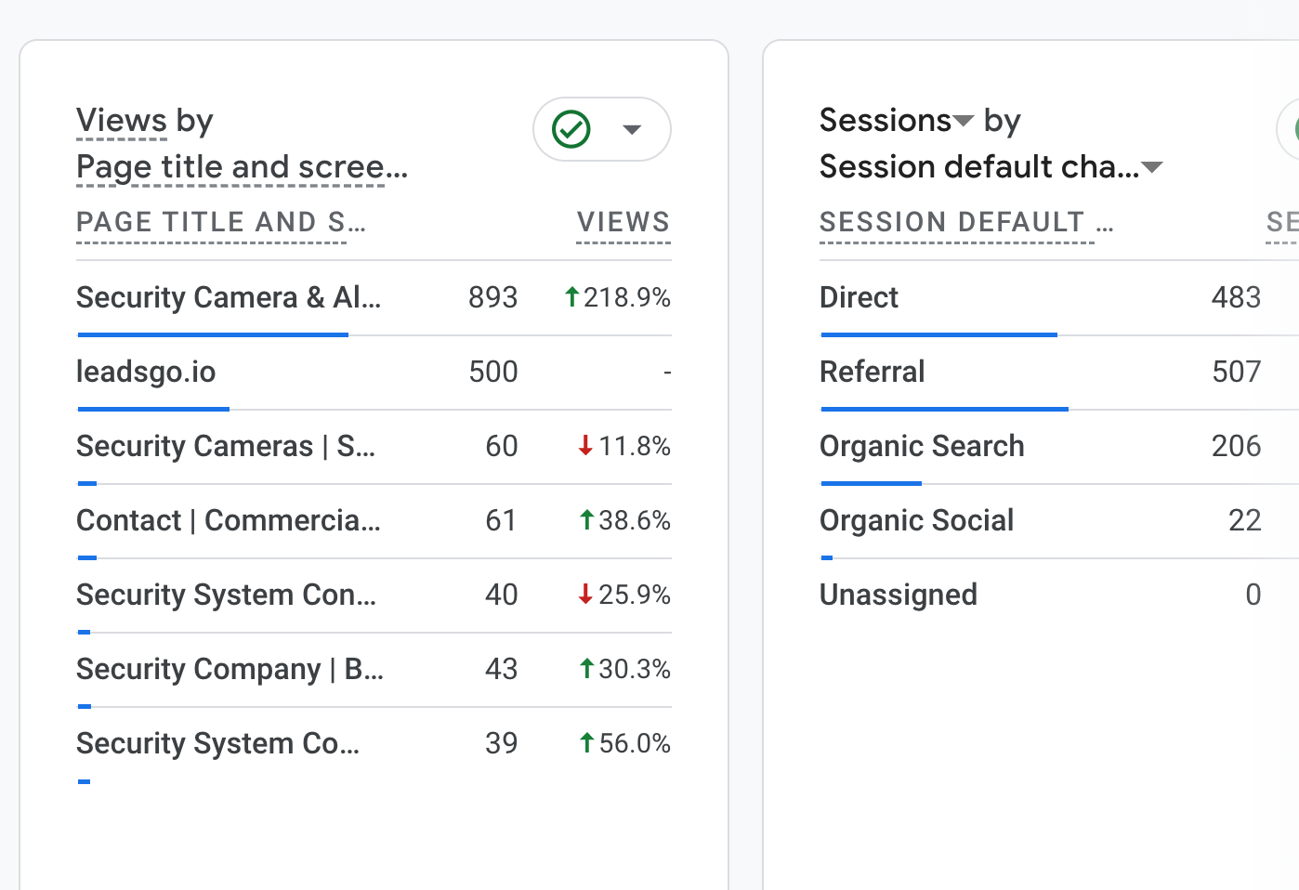Click the Security Cameras | S… page row
The height and width of the screenshot is (890, 1299).
[x=226, y=446]
